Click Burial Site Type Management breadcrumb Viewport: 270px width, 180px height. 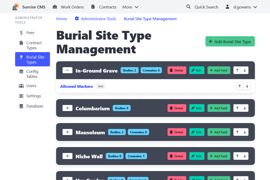pos(150,19)
